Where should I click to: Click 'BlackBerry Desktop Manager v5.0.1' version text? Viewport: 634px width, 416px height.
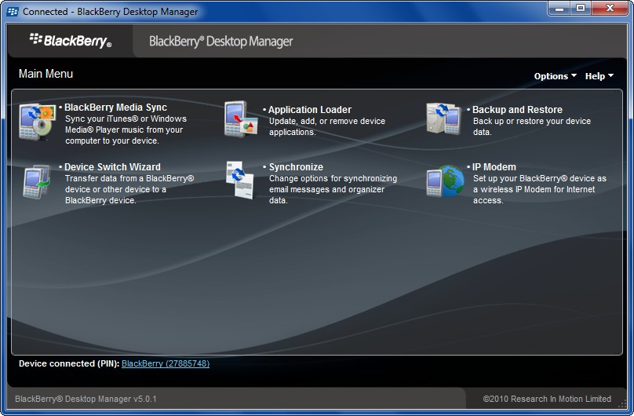(86, 399)
